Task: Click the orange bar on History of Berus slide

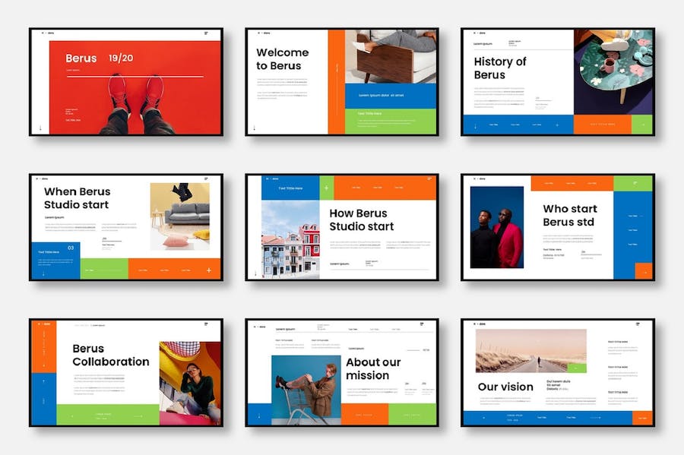Action: click(x=602, y=125)
